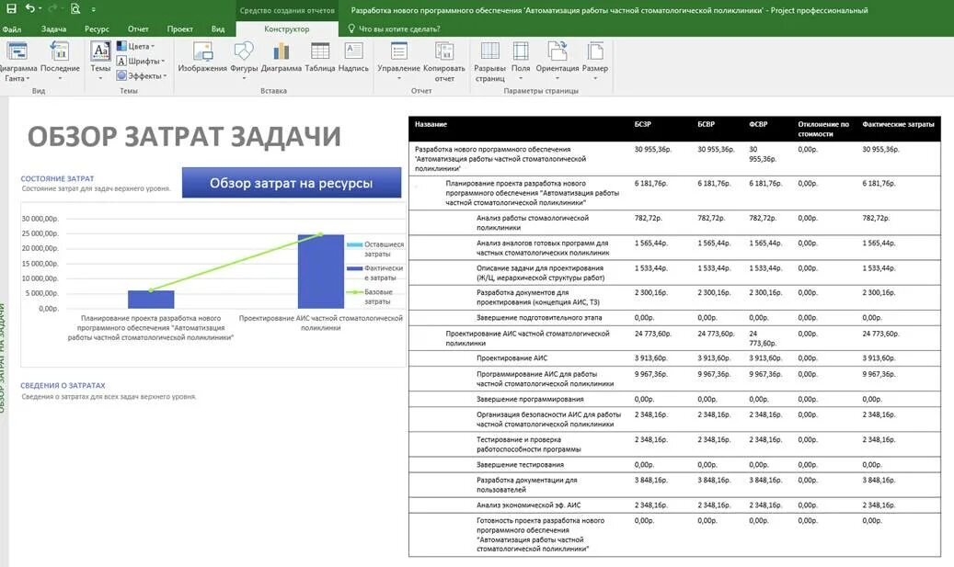Open the Фигуры shapes icon

click(244, 51)
